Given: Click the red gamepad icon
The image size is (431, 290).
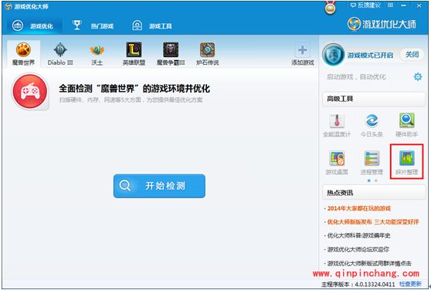Looking at the screenshot, I should (x=30, y=91).
